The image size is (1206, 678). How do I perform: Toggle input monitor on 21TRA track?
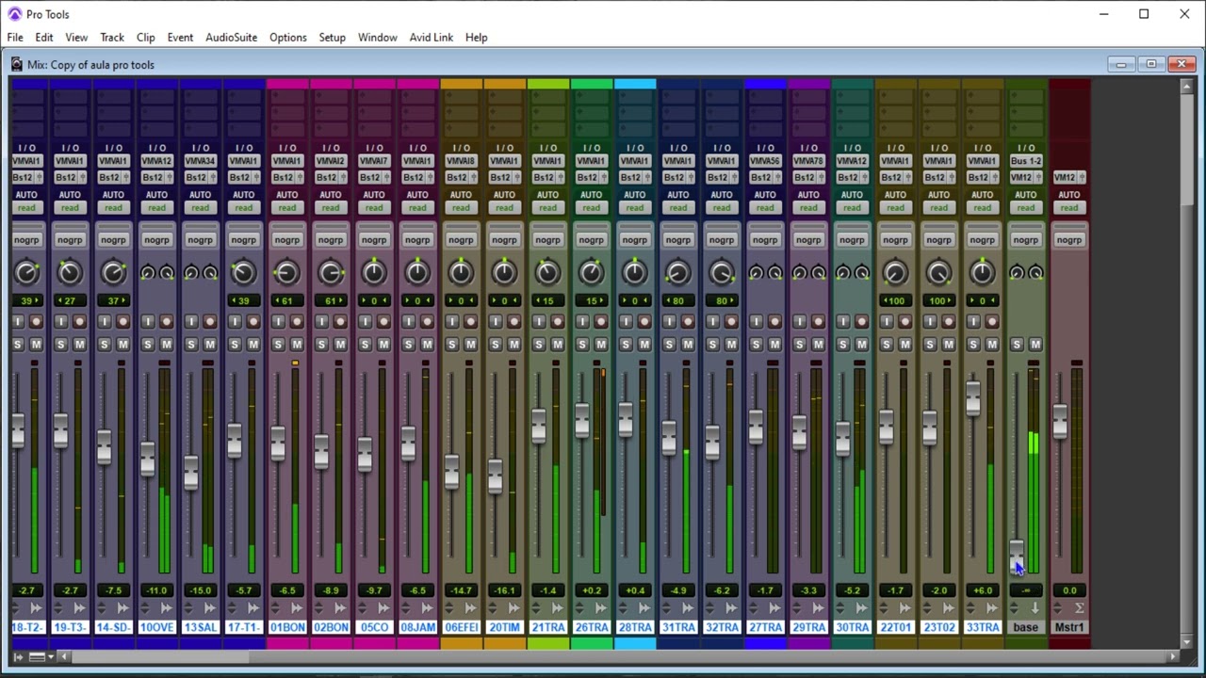[539, 322]
